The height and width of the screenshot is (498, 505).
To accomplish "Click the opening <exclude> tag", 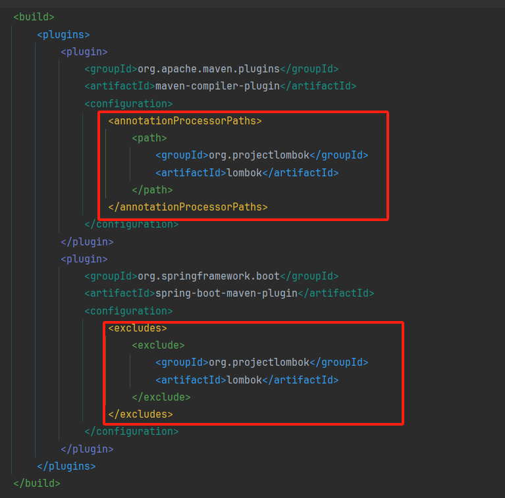I will [158, 345].
